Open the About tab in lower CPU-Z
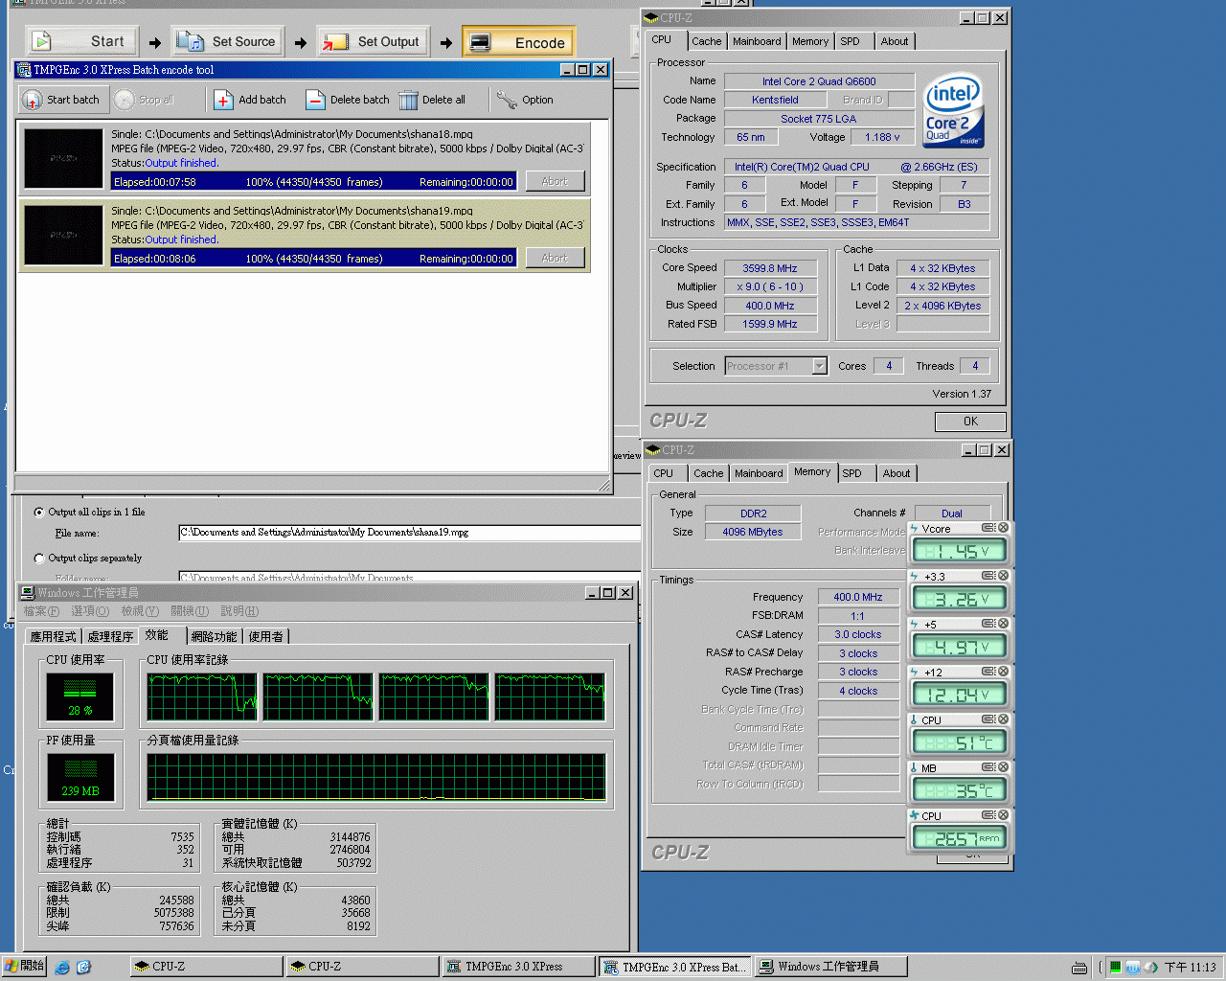The height and width of the screenshot is (981, 1226). coord(897,473)
